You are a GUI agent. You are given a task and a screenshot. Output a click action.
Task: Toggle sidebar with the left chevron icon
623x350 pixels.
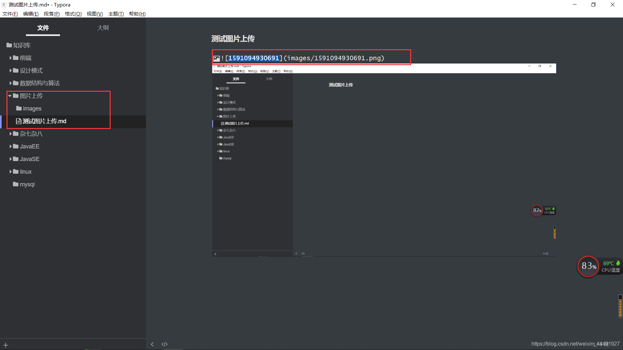tap(152, 344)
